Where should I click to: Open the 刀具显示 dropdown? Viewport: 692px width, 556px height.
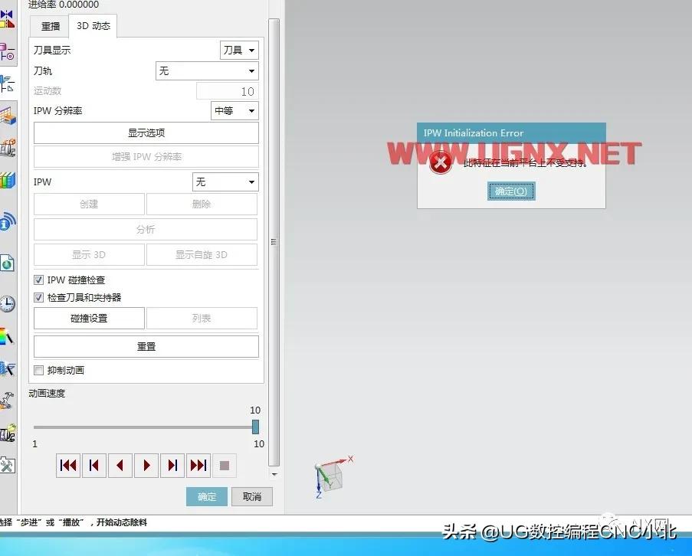(x=239, y=51)
